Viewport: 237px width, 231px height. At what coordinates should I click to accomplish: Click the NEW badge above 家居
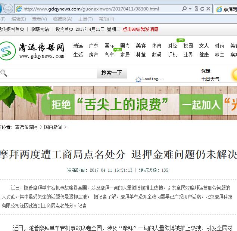(x=118, y=50)
